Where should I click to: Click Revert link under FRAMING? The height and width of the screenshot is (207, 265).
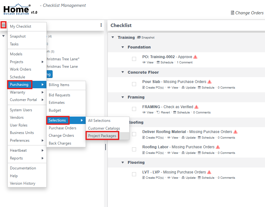[165, 112]
